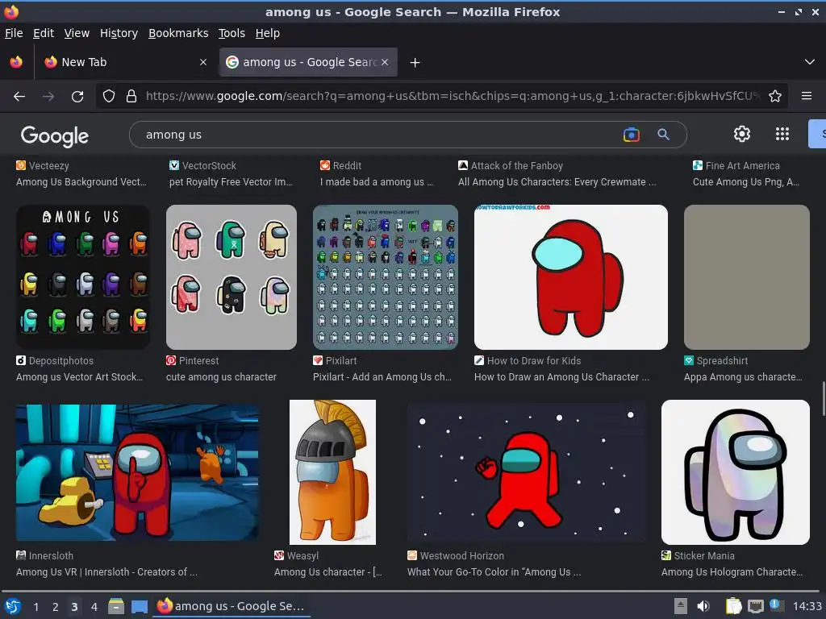Open the View menu

click(x=77, y=33)
